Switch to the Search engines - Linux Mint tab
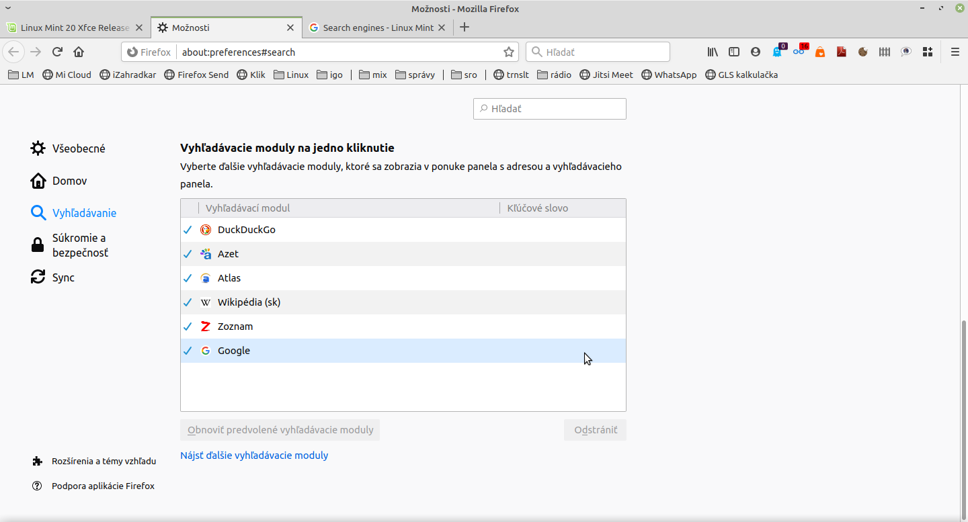Image resolution: width=968 pixels, height=522 pixels. (x=378, y=28)
